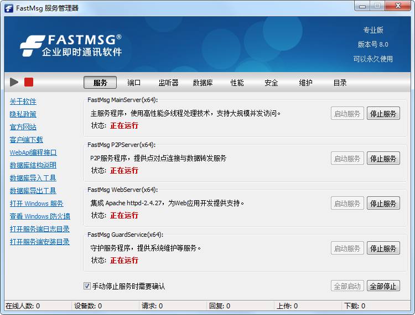Switch to the 端口 tab
This screenshot has width=415, height=315.
[134, 83]
